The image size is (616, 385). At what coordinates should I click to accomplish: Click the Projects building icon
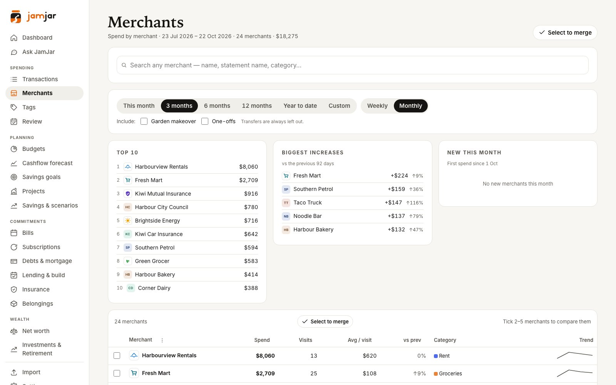pos(14,191)
